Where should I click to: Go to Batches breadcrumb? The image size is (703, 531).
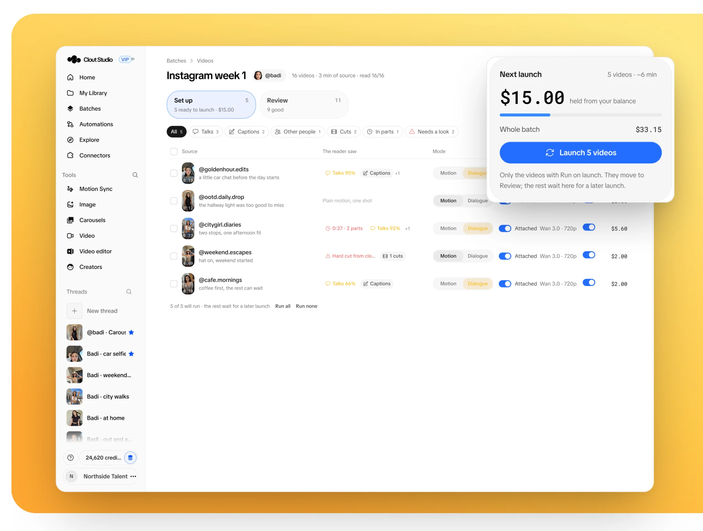176,61
